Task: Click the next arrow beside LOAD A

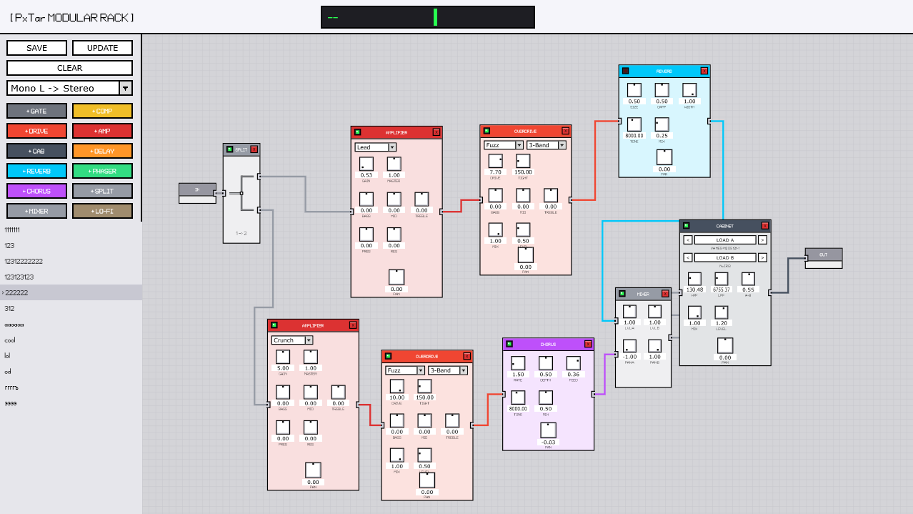Action: click(762, 240)
